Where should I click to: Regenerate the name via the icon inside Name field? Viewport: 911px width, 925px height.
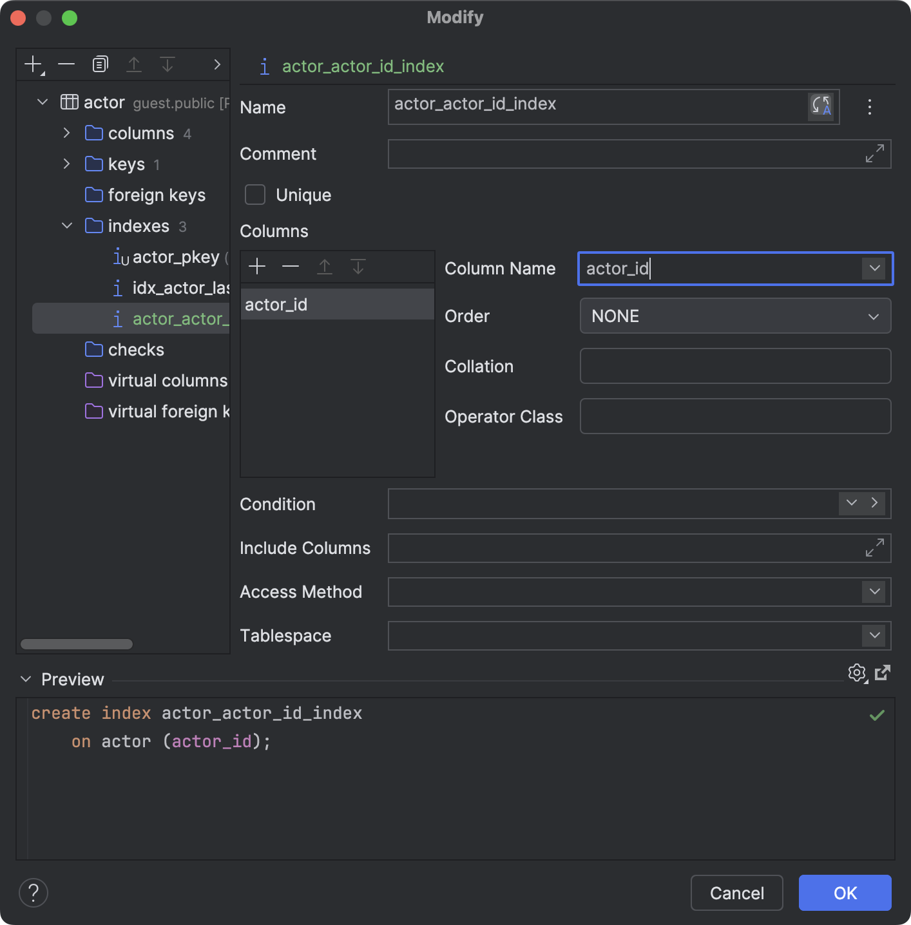(x=820, y=107)
